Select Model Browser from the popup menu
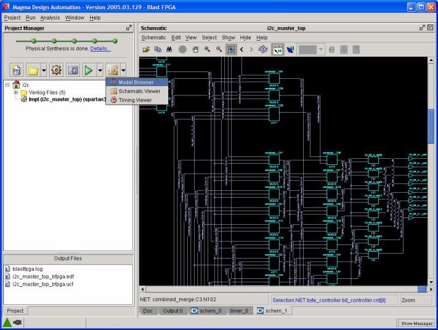Screen dimensions: 438x330 [137, 82]
